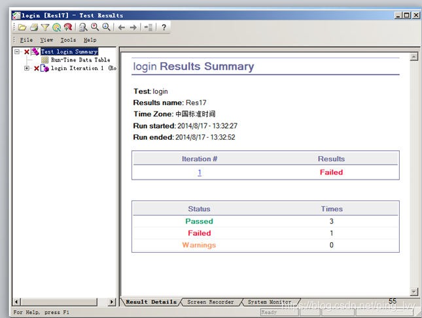Click the green Quality Center connection icon
The width and height of the screenshot is (422, 318).
pos(56,27)
